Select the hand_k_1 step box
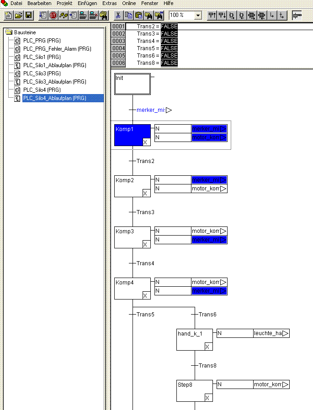313x410 pixels. pyautogui.click(x=195, y=340)
